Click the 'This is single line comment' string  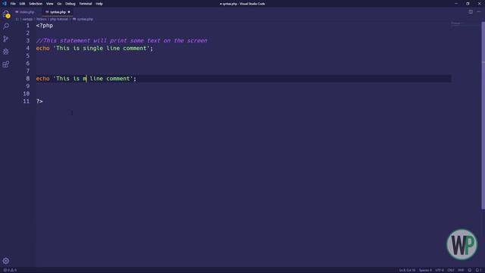tap(102, 49)
